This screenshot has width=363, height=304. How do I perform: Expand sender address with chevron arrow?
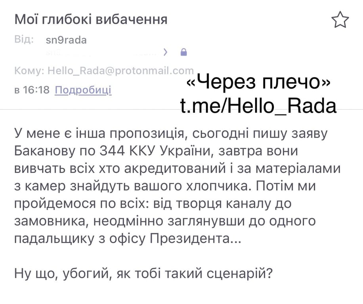click(x=165, y=52)
